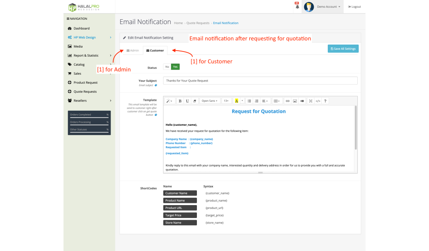Click the Save All Settings button
The width and height of the screenshot is (429, 251).
click(x=343, y=49)
